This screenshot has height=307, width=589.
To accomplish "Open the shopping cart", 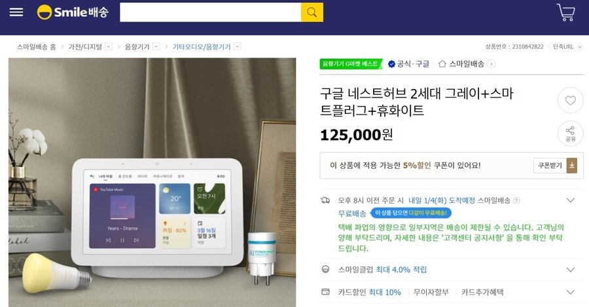I will [565, 12].
